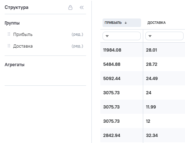This screenshot has height=143, width=185.
Task: Sort by the ДОСТАВКА column header
Action: (156, 23)
